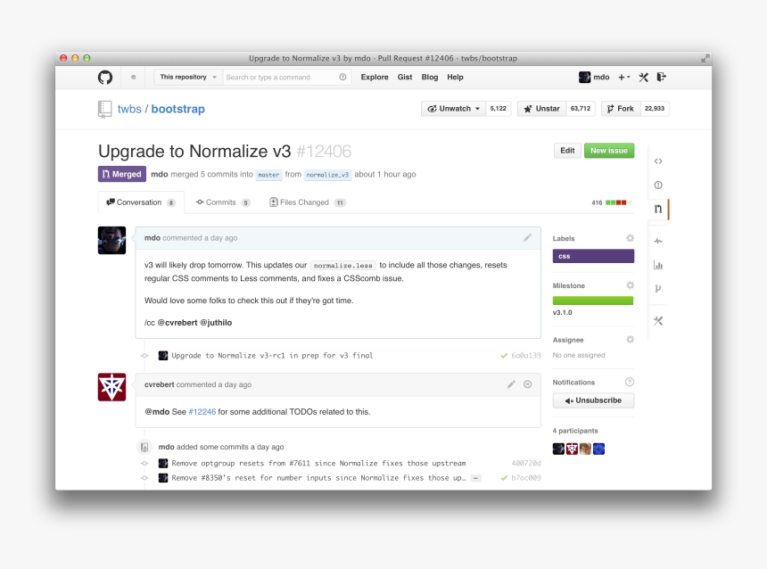This screenshot has height=569, width=767.
Task: Open commit 'Upgrade to Normalize v3-rc1 in prep'
Action: [x=272, y=356]
